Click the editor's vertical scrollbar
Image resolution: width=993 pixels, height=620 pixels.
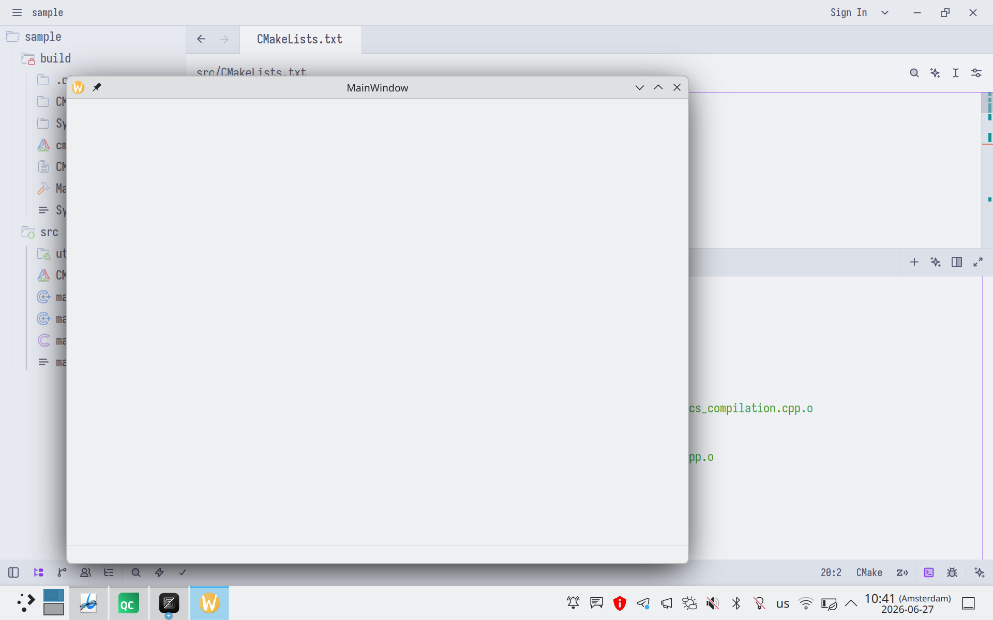coord(987,171)
